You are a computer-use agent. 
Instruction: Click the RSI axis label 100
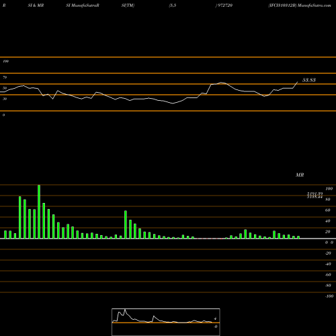[5, 61]
